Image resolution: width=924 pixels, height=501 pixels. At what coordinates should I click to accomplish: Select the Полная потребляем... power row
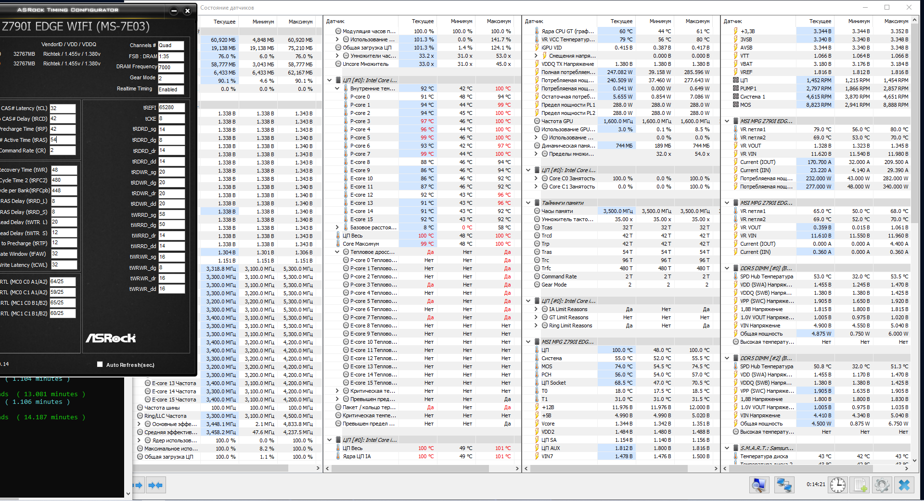[621, 72]
